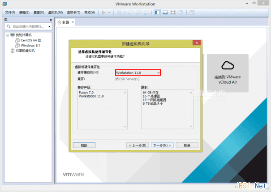The image size is (271, 192).
Task: Click 10 个网络适配器 in limitations list
Action: 155,100
